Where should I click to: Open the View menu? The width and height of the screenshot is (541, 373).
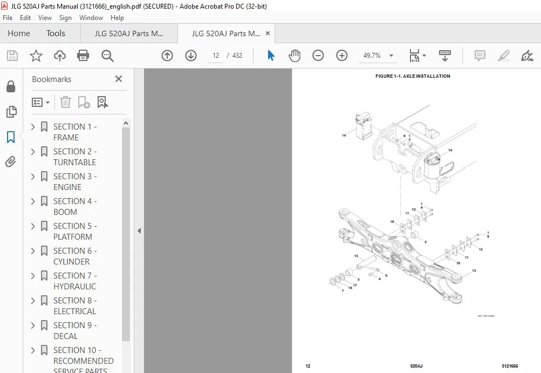[x=45, y=18]
